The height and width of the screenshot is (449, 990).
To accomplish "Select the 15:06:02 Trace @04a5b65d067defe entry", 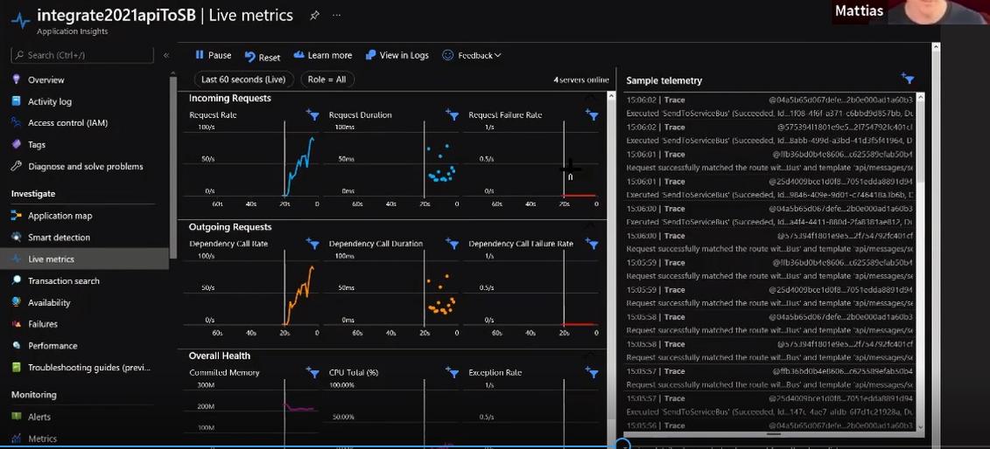I will [x=769, y=107].
